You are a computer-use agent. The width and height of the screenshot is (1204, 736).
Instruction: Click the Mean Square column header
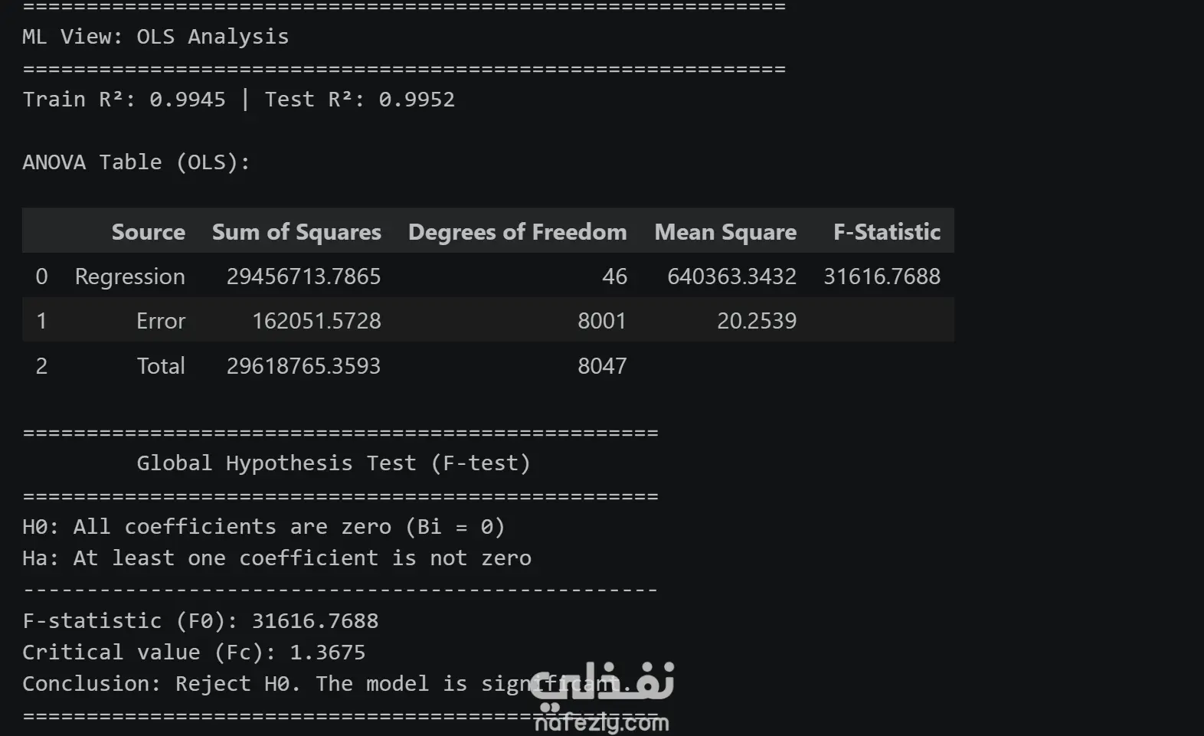(x=725, y=232)
